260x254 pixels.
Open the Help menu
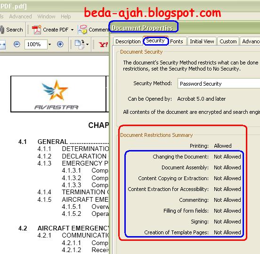click(x=65, y=16)
